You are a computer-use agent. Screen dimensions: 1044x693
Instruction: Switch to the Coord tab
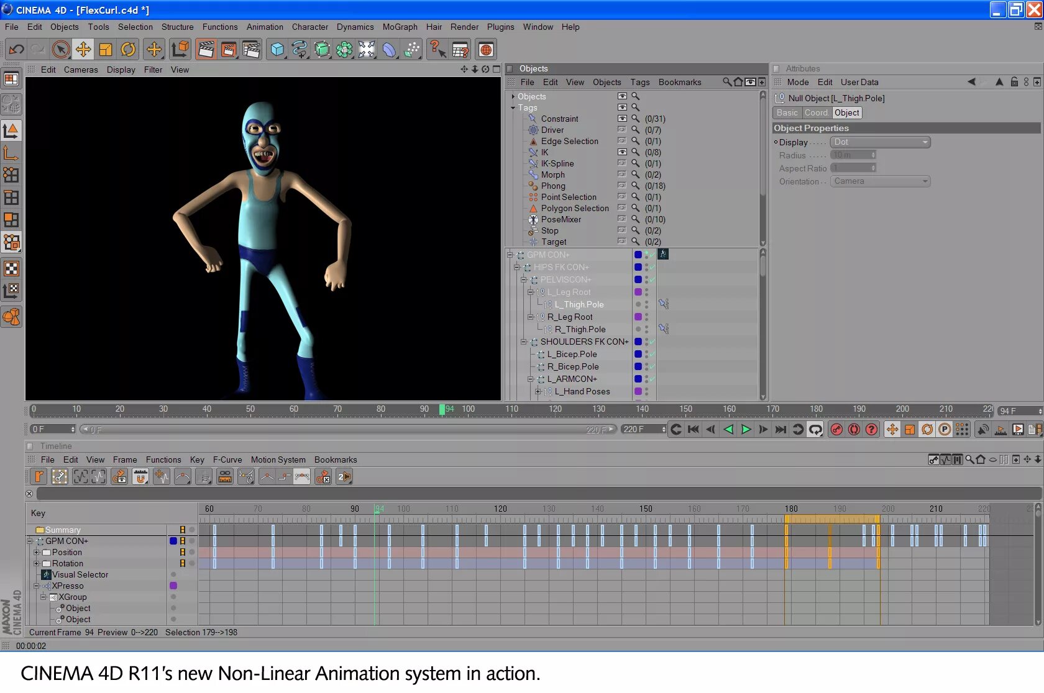[x=816, y=112]
